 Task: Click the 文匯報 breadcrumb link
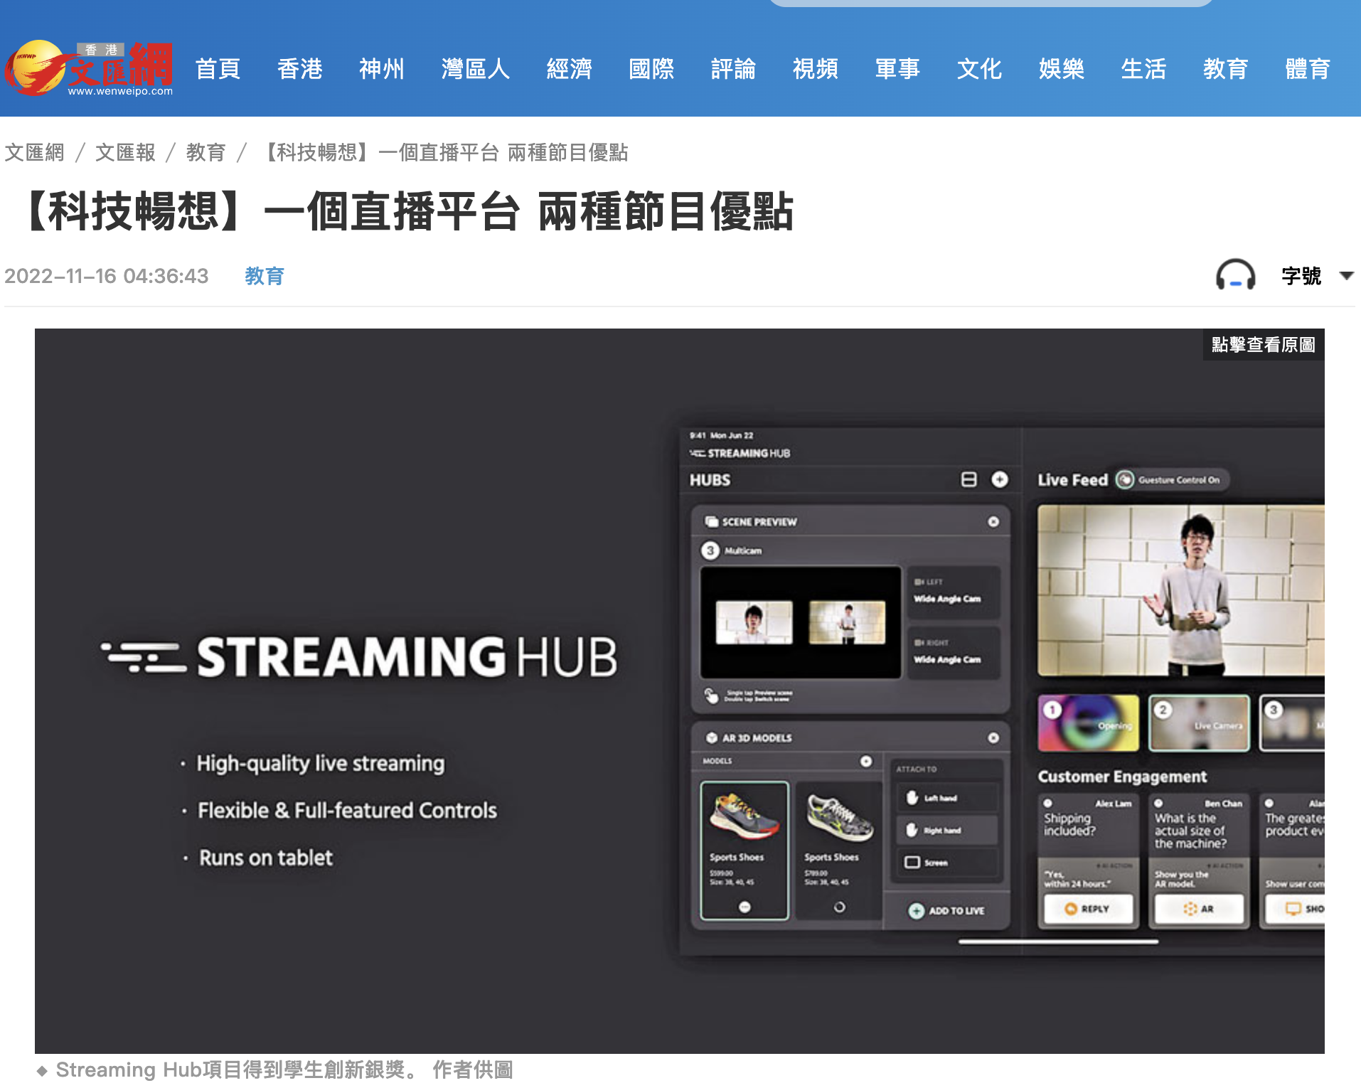coord(125,152)
